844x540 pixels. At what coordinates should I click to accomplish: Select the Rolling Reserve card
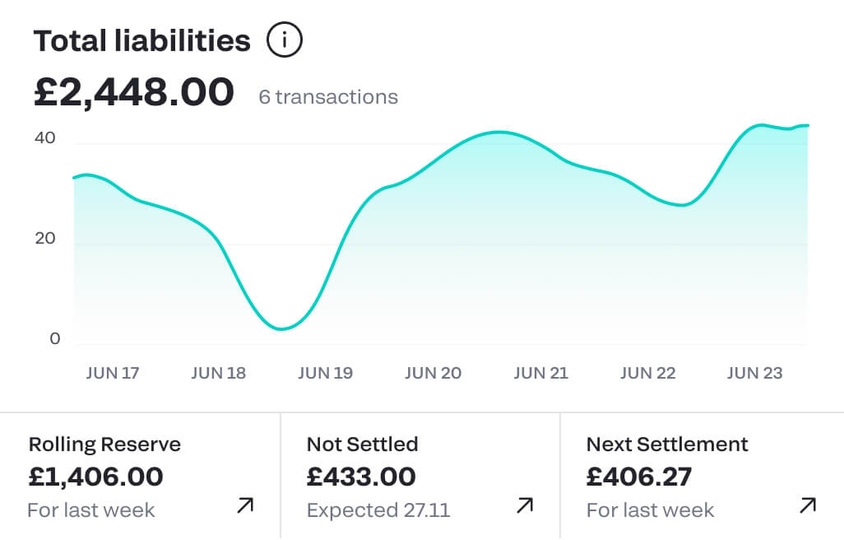tap(140, 477)
